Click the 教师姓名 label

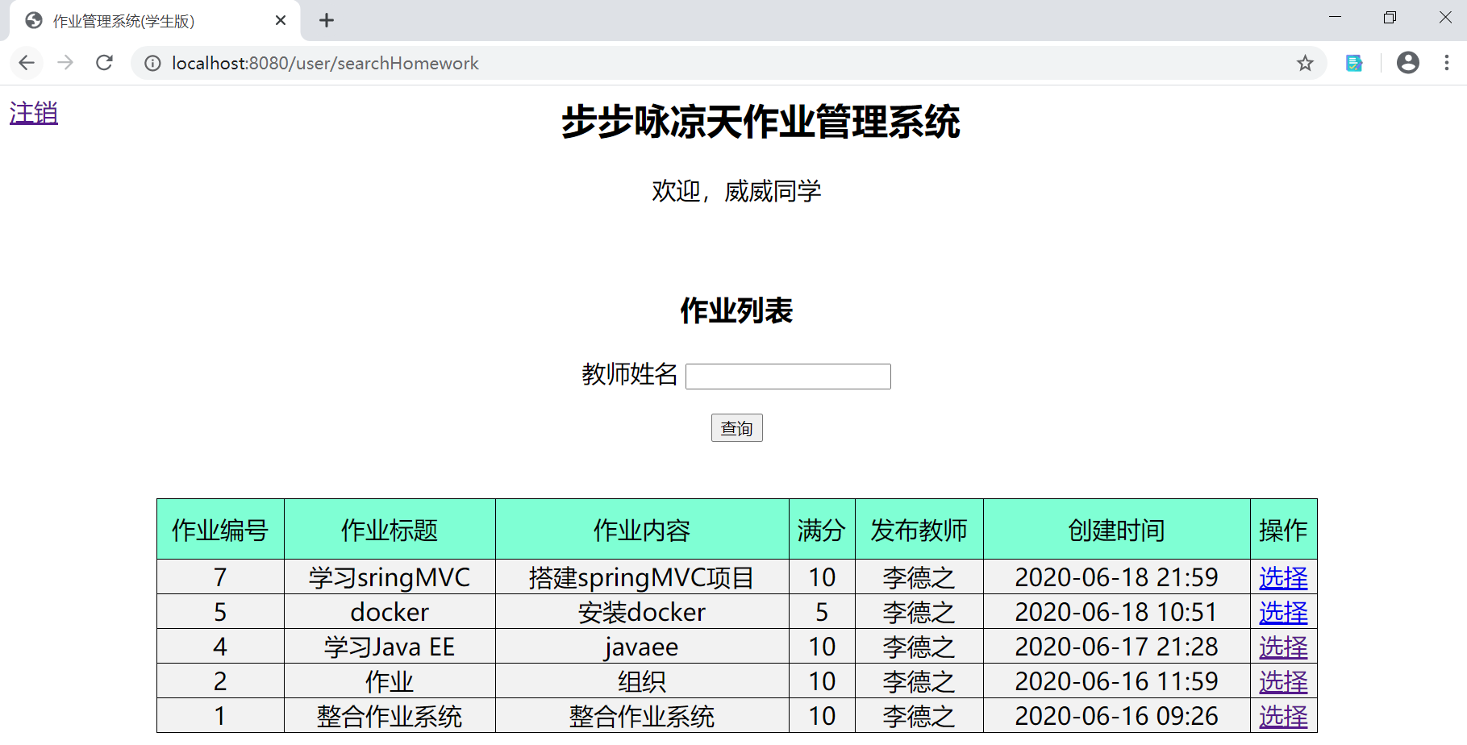point(630,374)
